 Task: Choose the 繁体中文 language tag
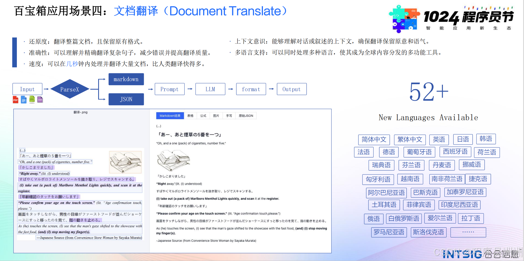pos(410,140)
